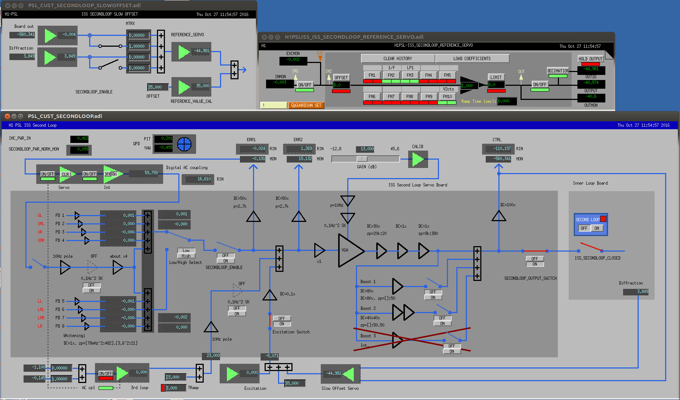Set SECONDLOOP_OUTPUT_SWITCH to ON
Image resolution: width=680 pixels, height=400 pixels.
click(535, 264)
